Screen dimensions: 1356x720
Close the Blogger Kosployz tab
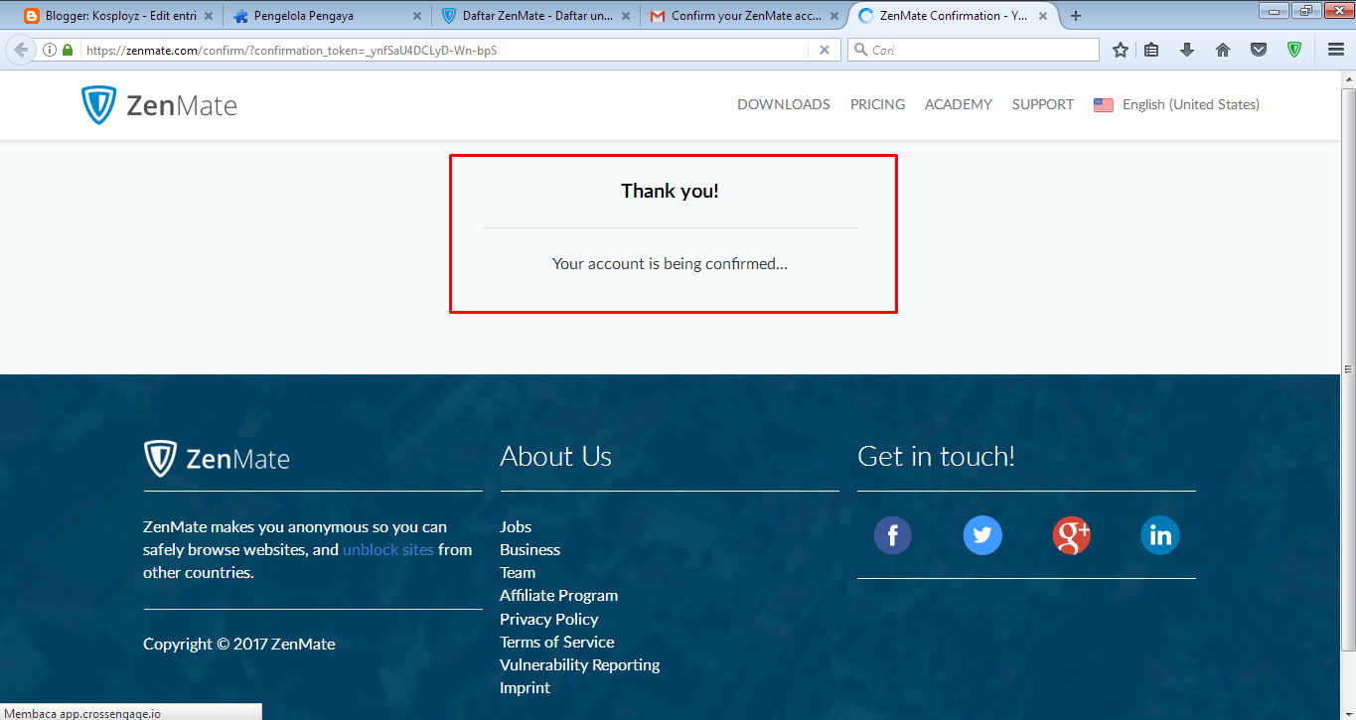tap(208, 16)
